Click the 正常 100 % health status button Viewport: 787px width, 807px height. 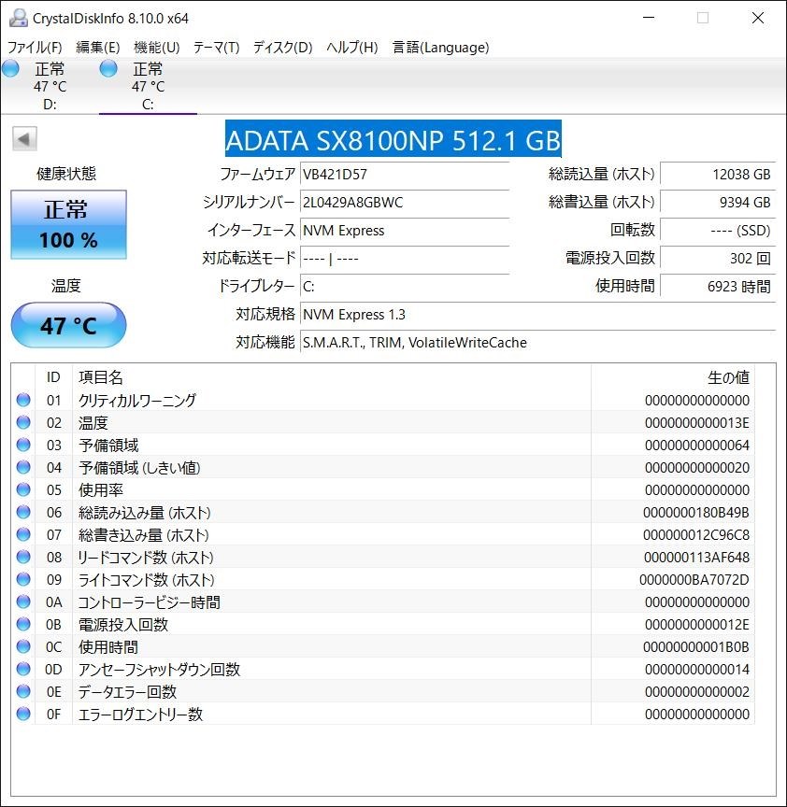click(x=68, y=224)
